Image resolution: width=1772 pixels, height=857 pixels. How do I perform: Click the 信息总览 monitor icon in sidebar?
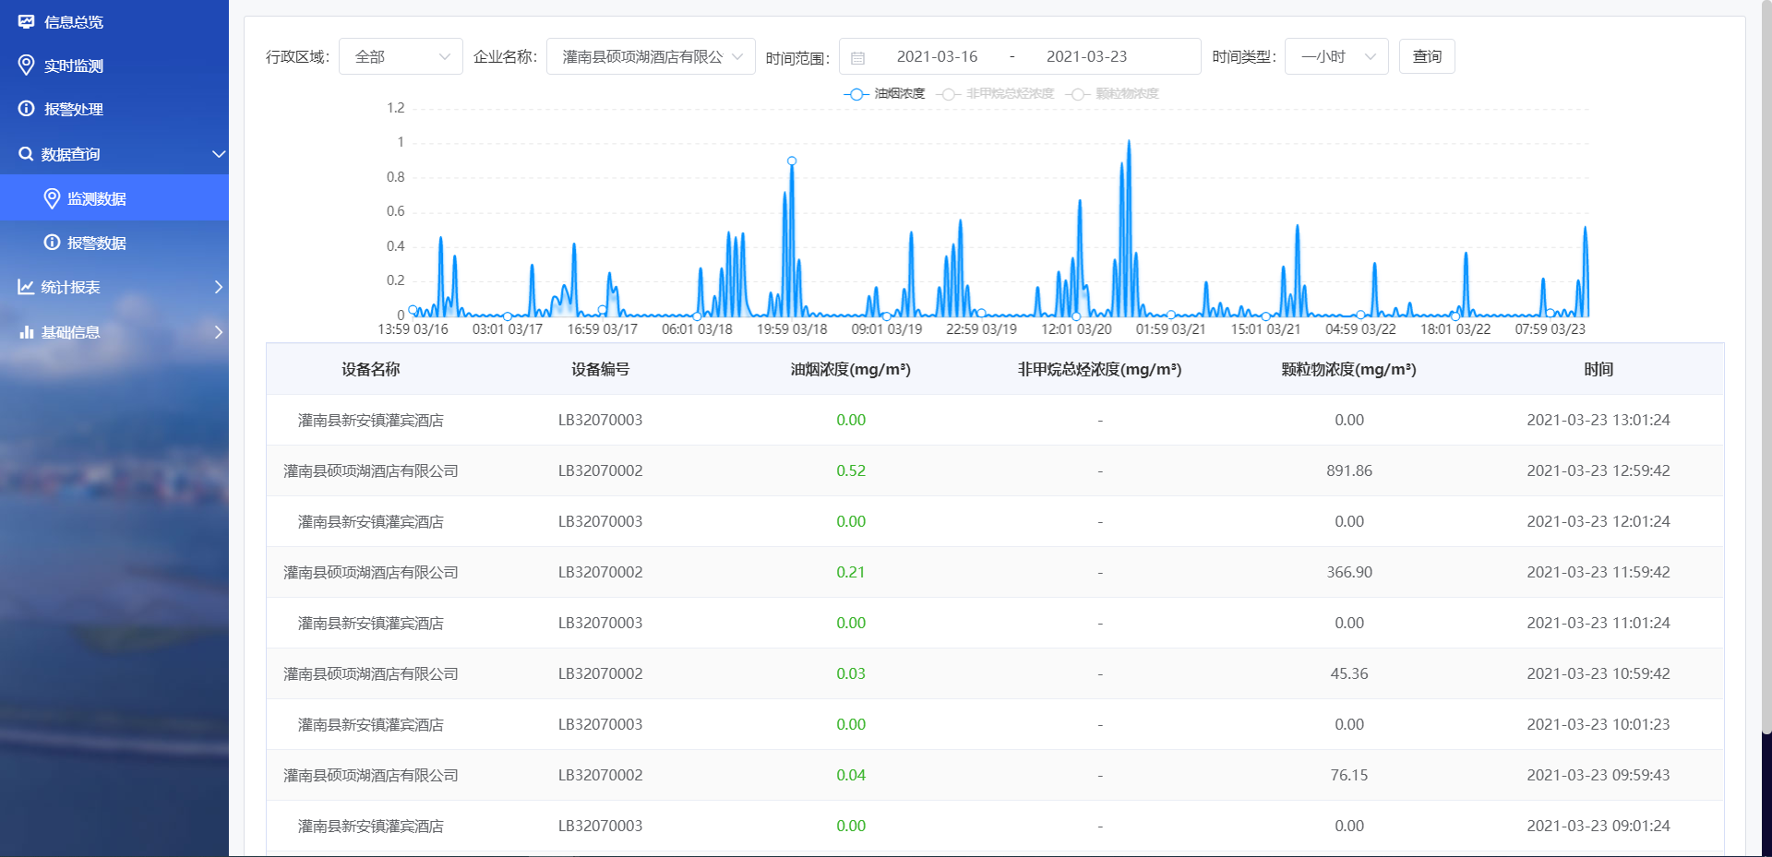tap(26, 21)
